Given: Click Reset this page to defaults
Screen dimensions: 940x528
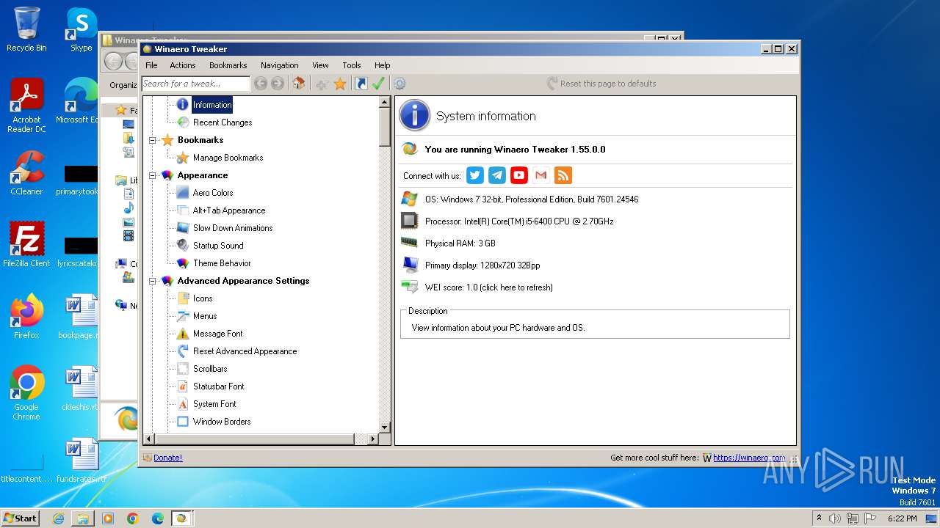Looking at the screenshot, I should point(601,84).
